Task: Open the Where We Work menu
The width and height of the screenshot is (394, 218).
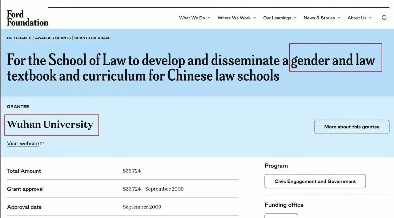Action: (234, 18)
